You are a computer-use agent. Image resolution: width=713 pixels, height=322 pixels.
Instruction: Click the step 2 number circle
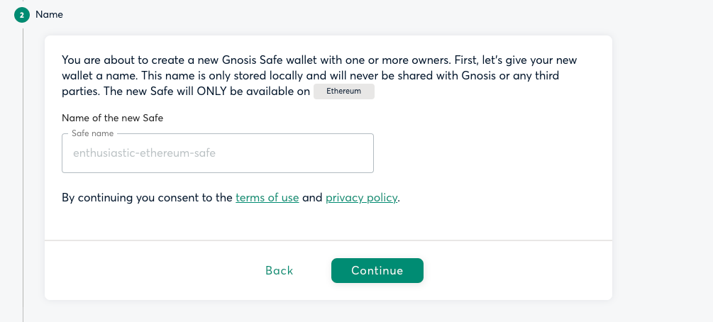point(23,15)
